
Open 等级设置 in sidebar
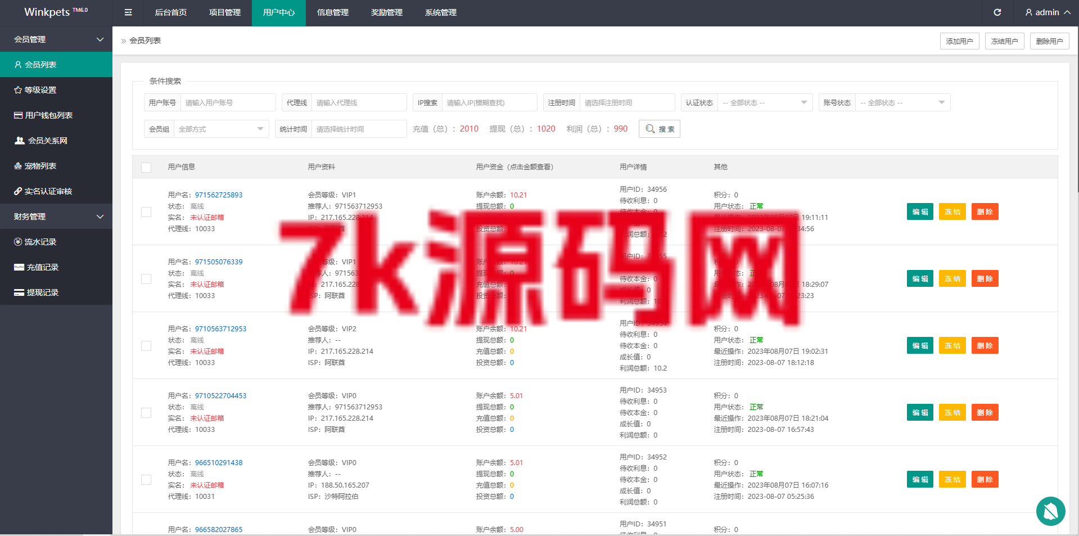coord(56,90)
